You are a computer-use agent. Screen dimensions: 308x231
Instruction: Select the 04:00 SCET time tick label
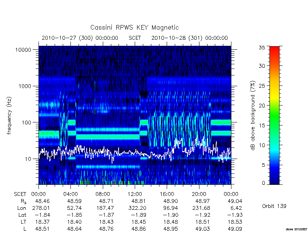click(70, 194)
